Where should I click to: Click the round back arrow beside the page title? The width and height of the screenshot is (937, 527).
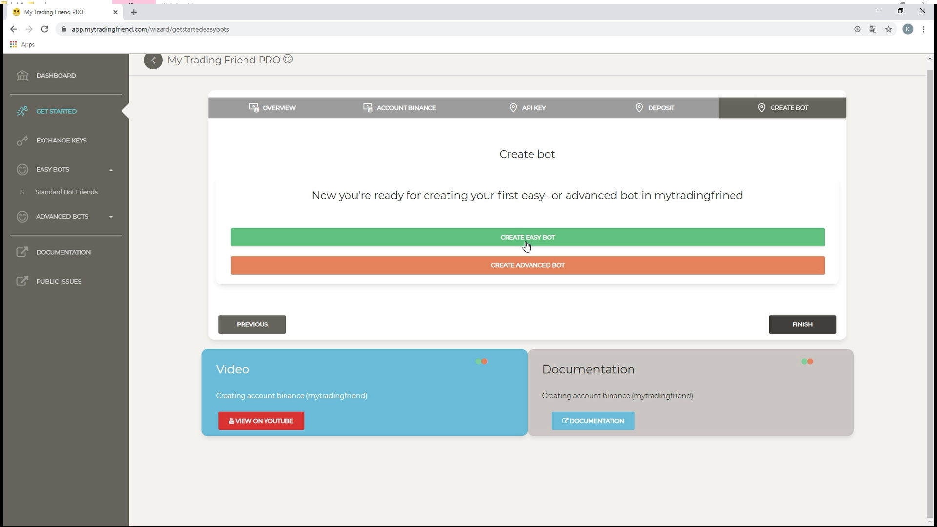click(153, 61)
